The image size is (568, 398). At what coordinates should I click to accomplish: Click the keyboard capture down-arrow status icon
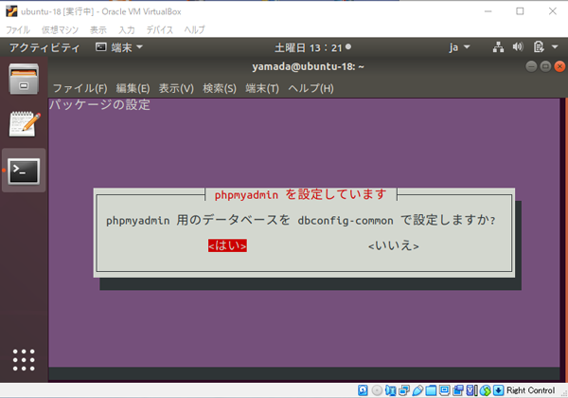tap(499, 390)
